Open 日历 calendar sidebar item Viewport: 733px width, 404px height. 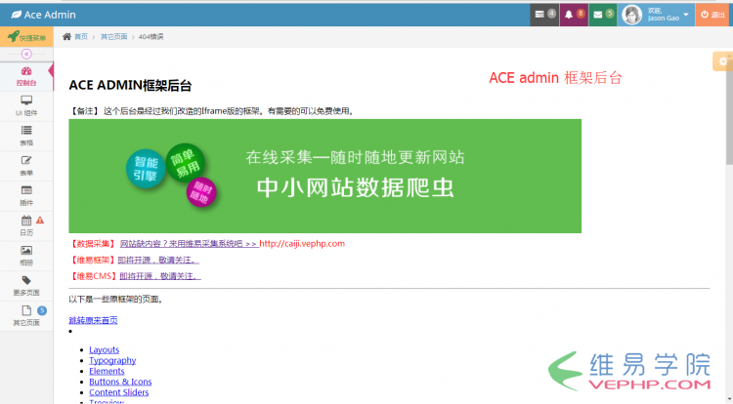(26, 225)
